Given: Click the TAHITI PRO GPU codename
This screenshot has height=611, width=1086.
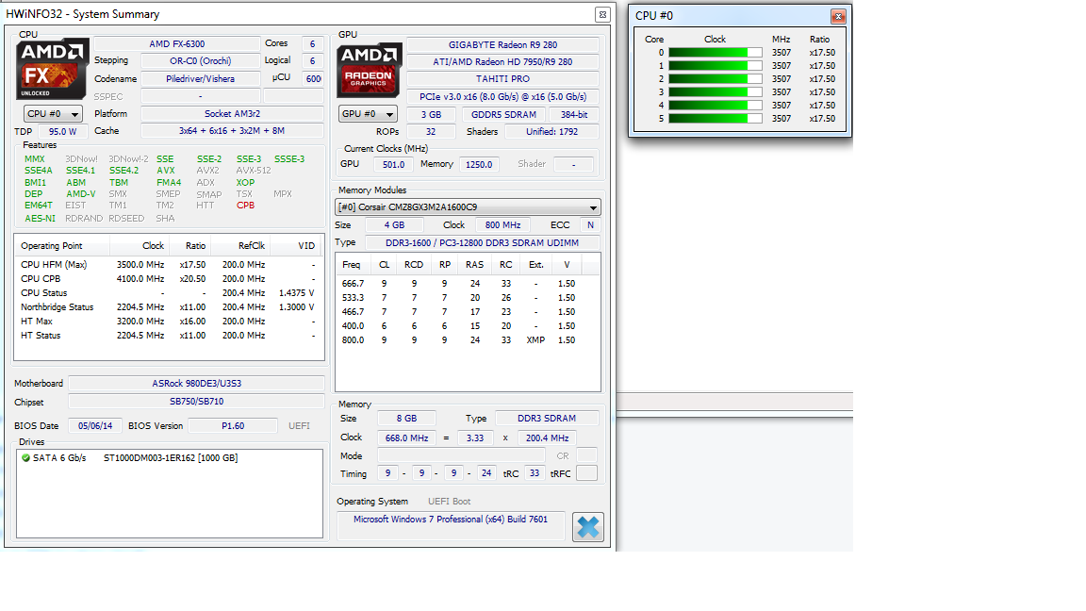Looking at the screenshot, I should (x=502, y=79).
